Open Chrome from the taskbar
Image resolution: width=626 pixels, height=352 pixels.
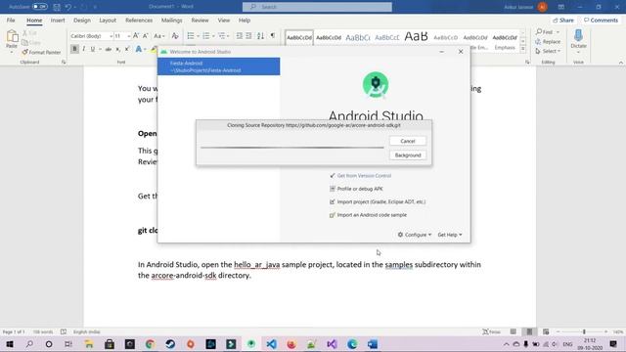click(x=150, y=344)
